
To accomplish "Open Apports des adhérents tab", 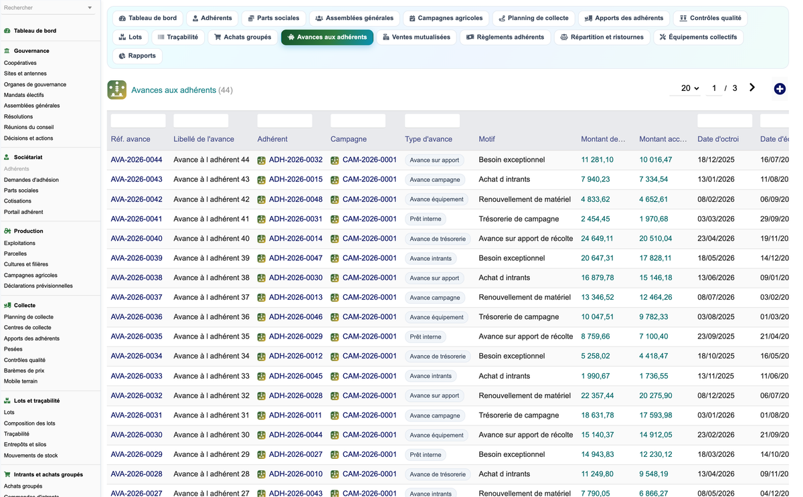I will [624, 18].
